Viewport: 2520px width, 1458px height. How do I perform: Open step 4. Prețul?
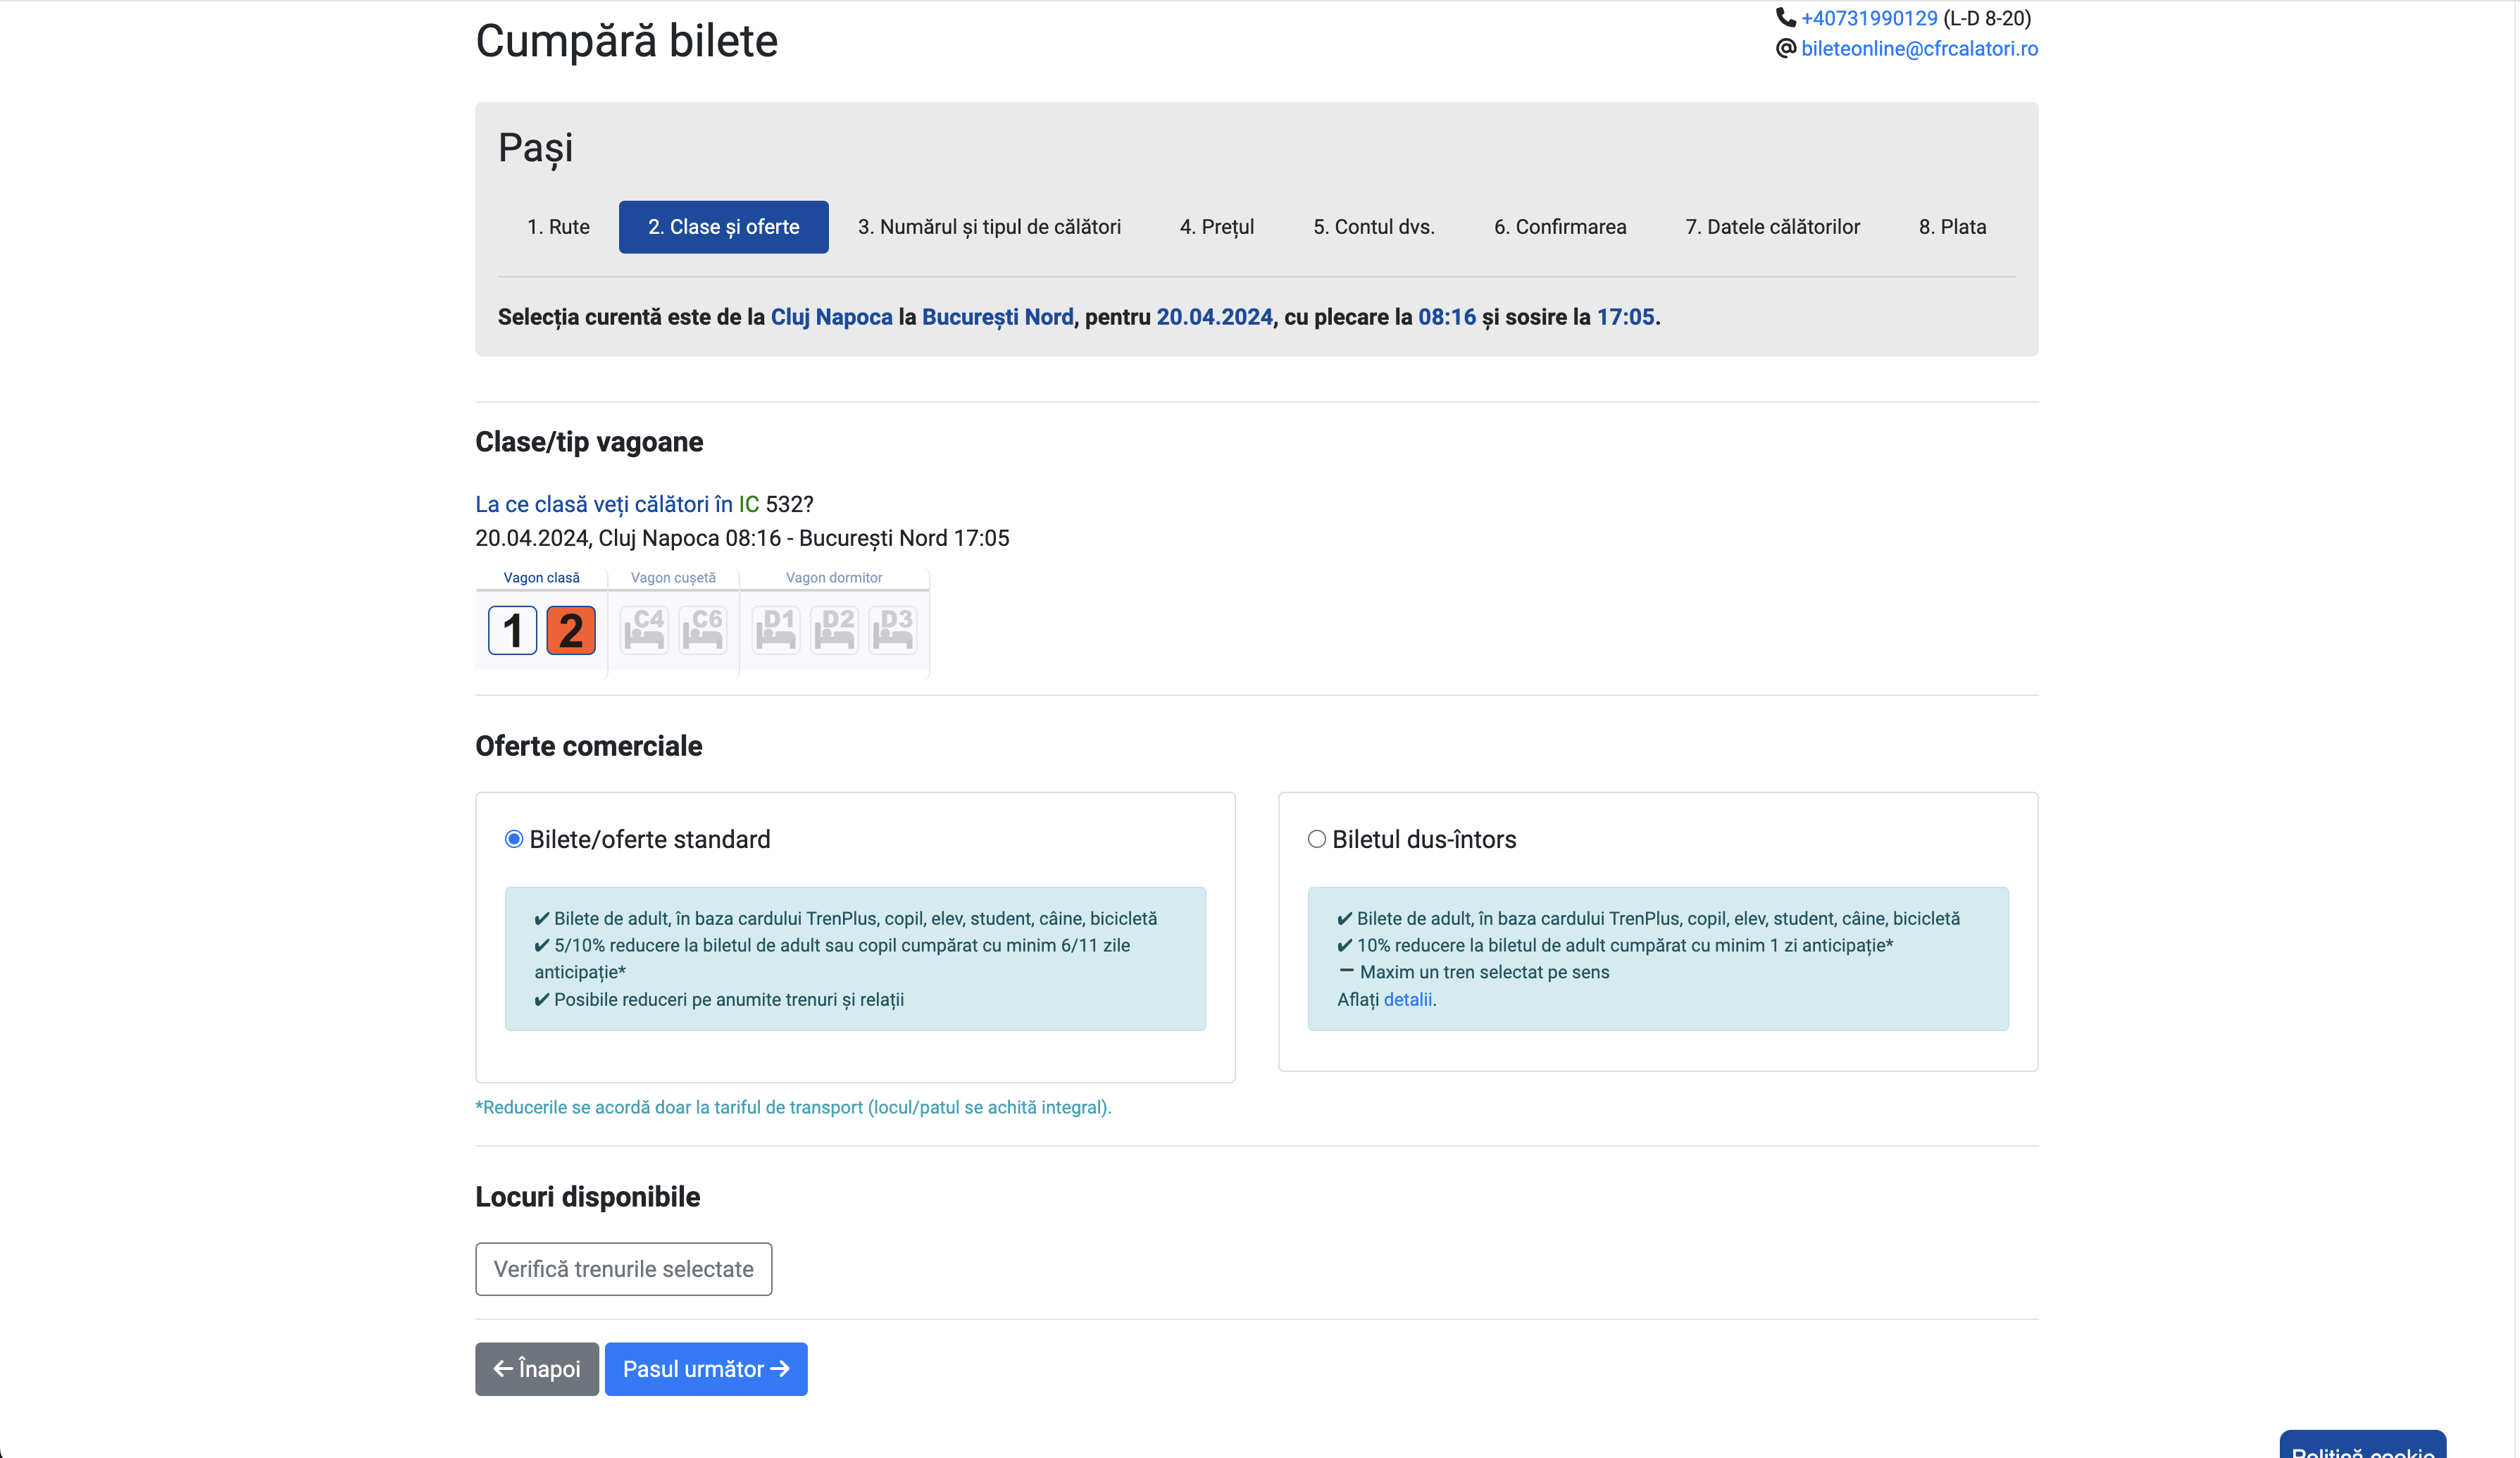click(1217, 227)
